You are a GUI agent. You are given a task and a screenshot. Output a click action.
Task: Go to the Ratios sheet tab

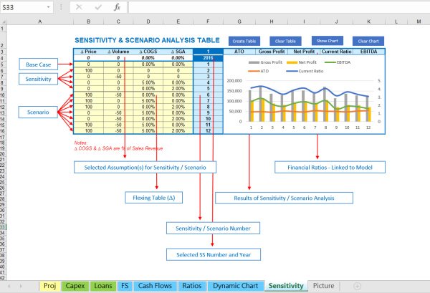(x=191, y=285)
